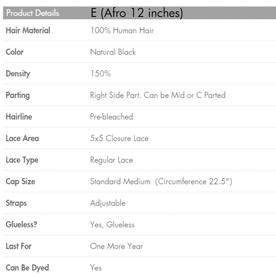The height and width of the screenshot is (276, 276).
Task: Click the Can Be Dyed label
Action: pos(27,268)
